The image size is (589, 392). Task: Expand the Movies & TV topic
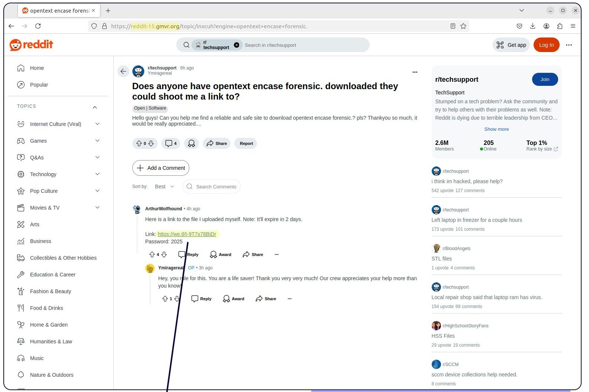97,208
